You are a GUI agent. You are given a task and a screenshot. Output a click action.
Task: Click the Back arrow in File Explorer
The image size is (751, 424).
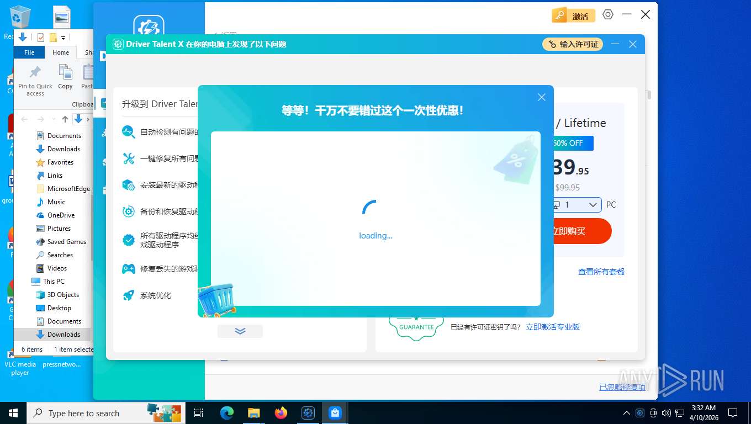click(x=24, y=119)
